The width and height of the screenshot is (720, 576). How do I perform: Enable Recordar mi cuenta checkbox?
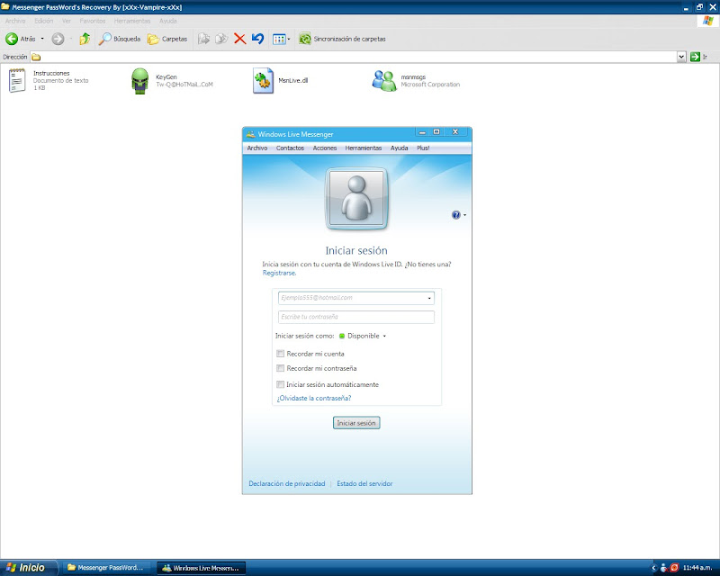pyautogui.click(x=280, y=354)
